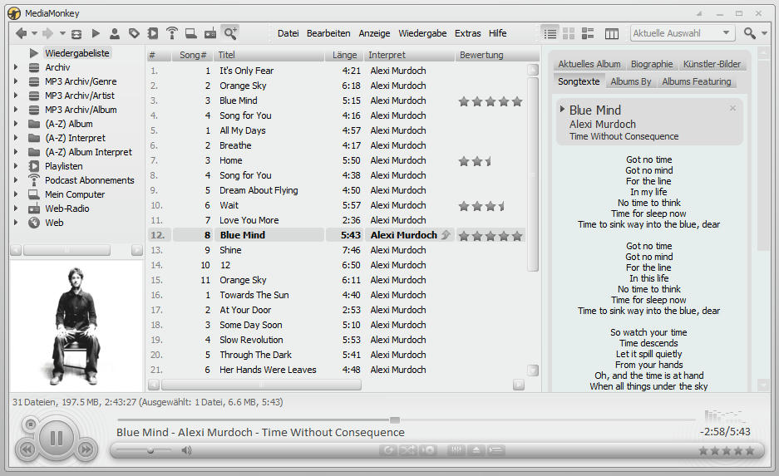Open the Extras menu
The height and width of the screenshot is (476, 779).
(x=467, y=33)
